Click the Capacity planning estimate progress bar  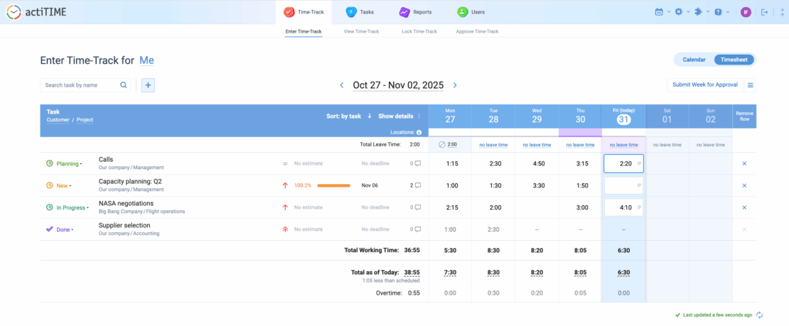tap(333, 185)
